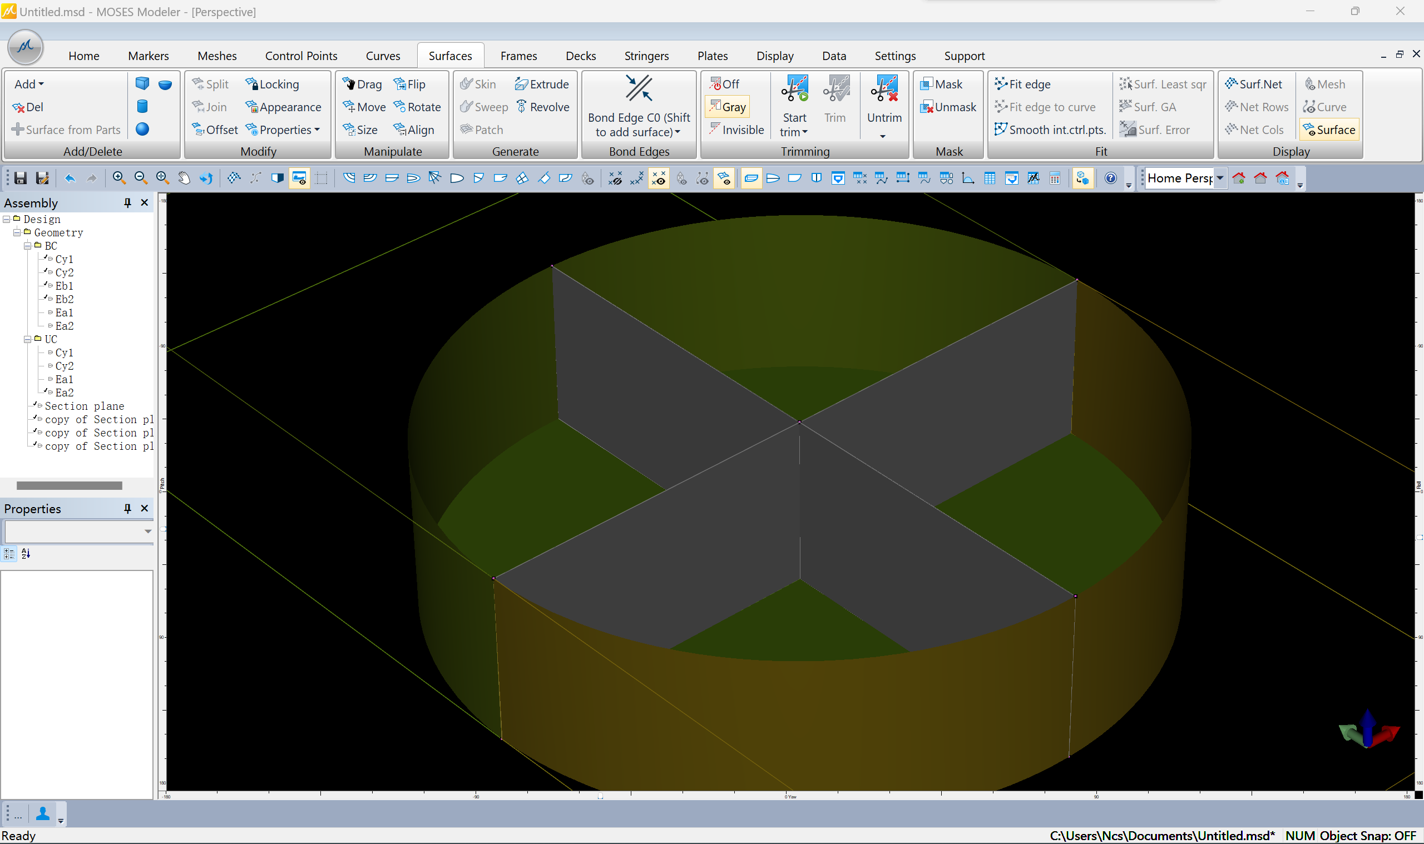Collapse the BC folder in tree
Viewport: 1424px width, 844px height.
click(27, 246)
